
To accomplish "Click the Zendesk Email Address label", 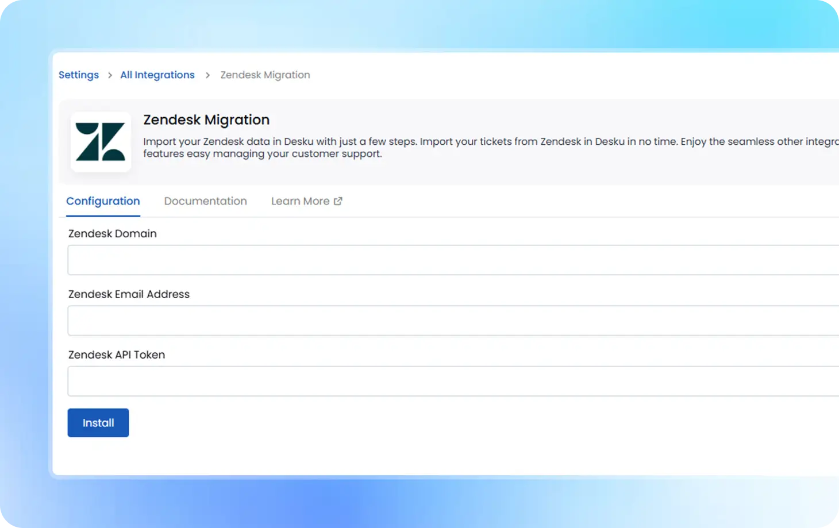I will [129, 294].
